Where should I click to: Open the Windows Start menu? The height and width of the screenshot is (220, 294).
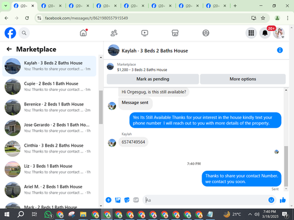pos(7,215)
